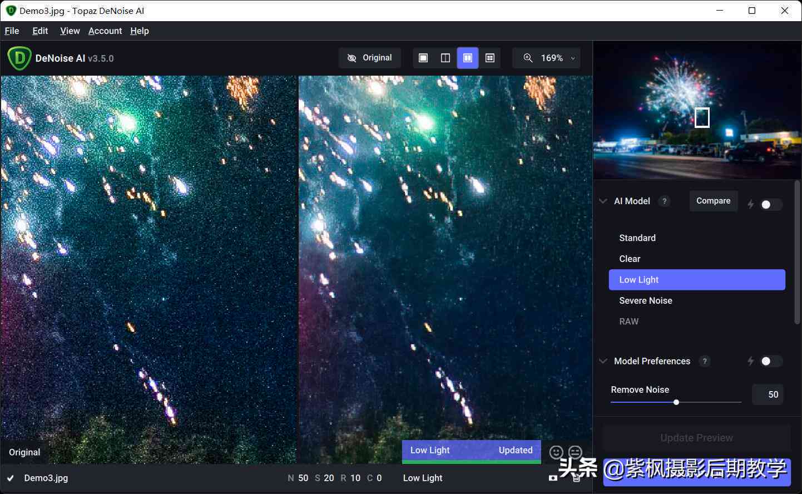
Task: Click the Low Light label in the file row
Action: tap(423, 478)
